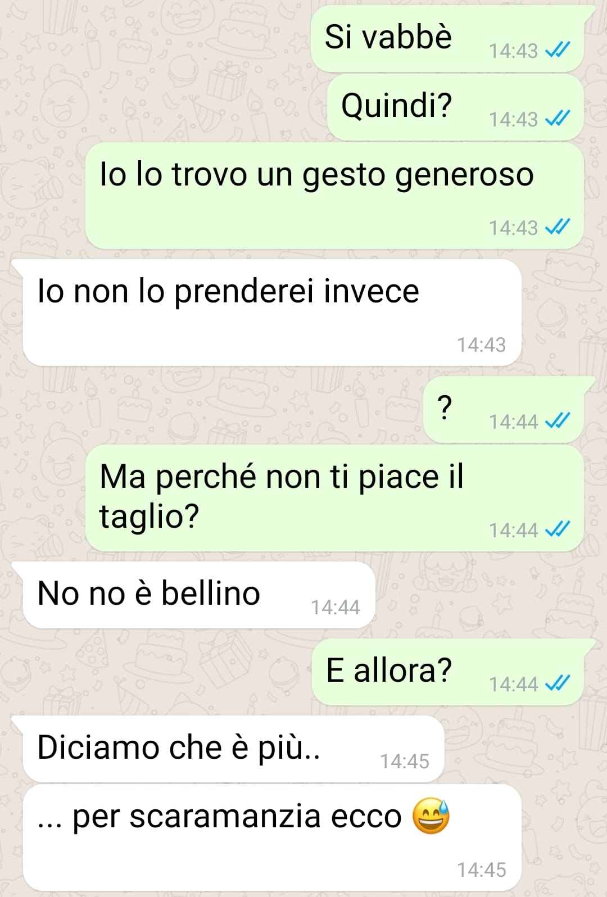This screenshot has width=607, height=897.
Task: Select the "Si vabbè" message bubble
Action: [448, 39]
